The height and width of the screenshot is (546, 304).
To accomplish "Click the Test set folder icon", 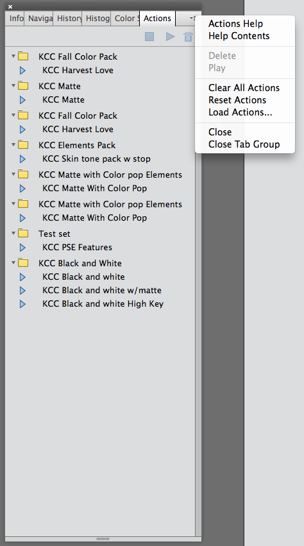I will 23,234.
